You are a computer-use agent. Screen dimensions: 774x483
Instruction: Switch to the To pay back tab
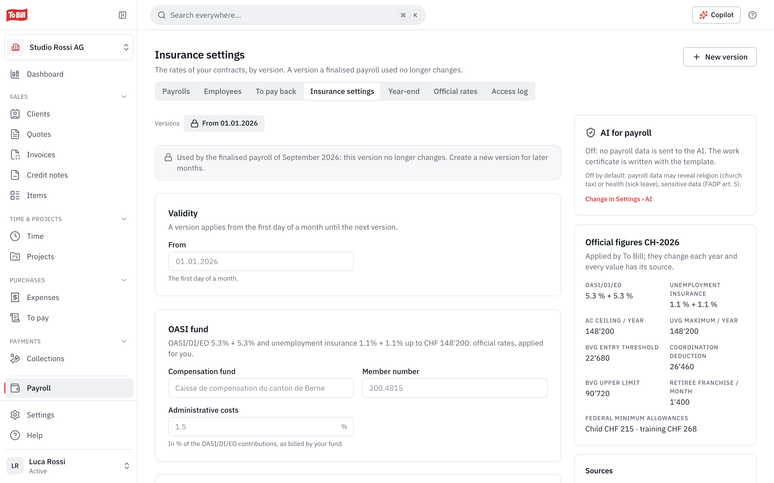tap(276, 91)
